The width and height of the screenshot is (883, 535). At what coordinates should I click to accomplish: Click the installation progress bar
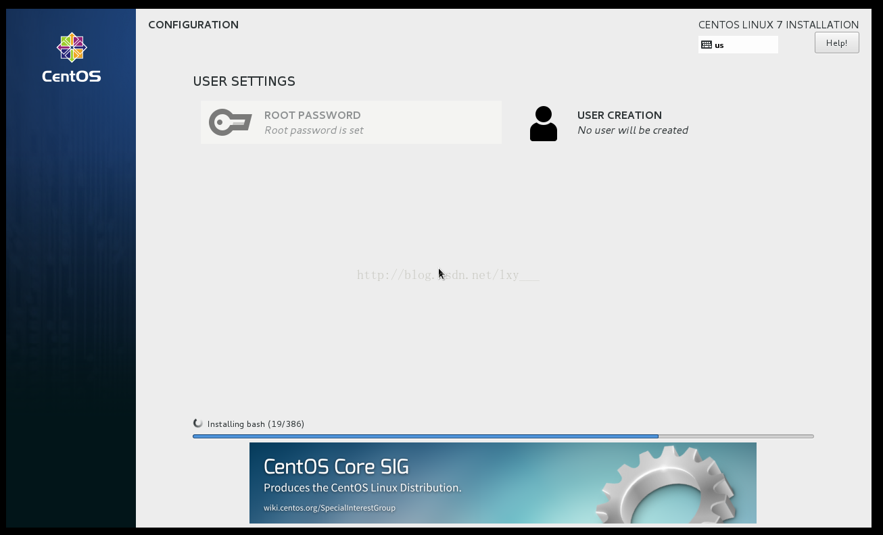pos(503,436)
